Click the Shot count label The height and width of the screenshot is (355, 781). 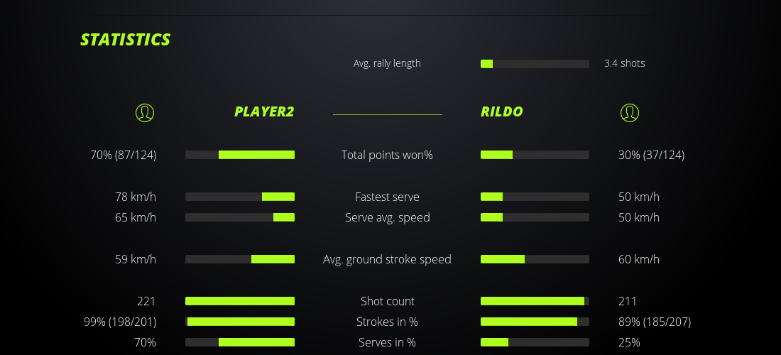point(387,301)
